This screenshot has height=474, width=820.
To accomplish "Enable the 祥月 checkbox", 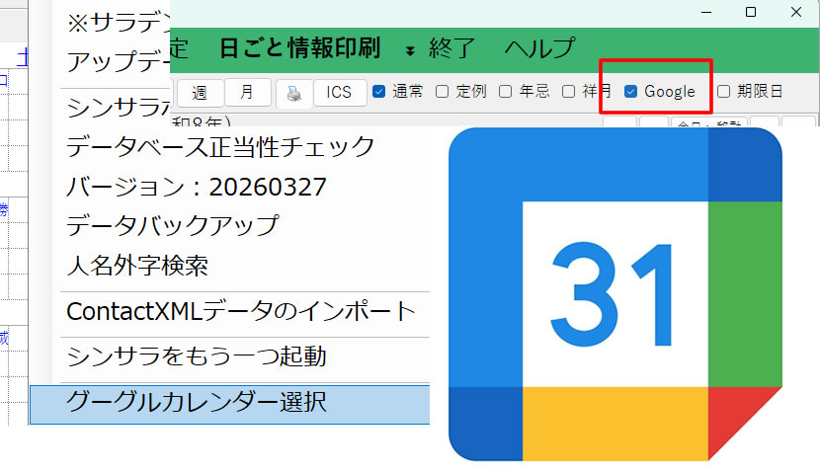I will [568, 92].
